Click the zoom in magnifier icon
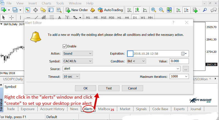Viewport: 219px width, 120px height. 153,10
